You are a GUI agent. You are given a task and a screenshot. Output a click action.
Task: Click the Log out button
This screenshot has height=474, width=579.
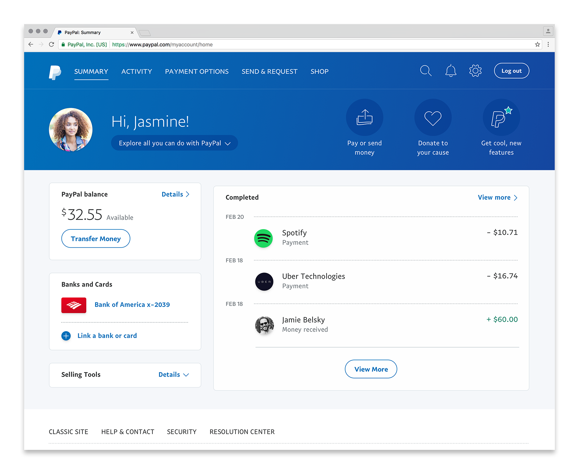[511, 71]
